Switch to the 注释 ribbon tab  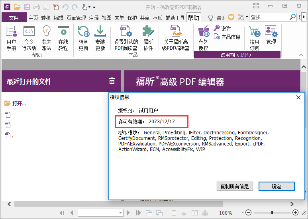click(x=94, y=17)
